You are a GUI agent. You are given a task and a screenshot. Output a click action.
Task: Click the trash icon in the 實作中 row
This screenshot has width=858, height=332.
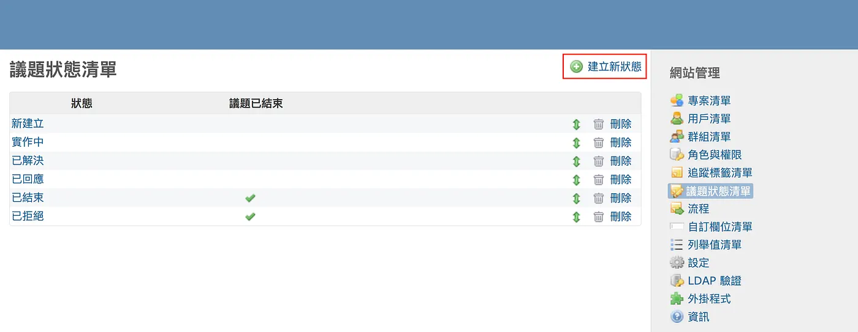(599, 142)
